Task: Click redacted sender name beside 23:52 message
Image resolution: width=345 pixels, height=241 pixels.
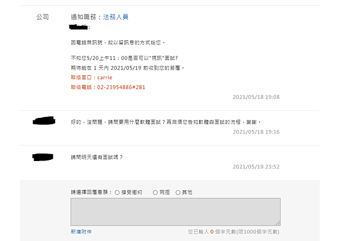Action: [x=43, y=157]
